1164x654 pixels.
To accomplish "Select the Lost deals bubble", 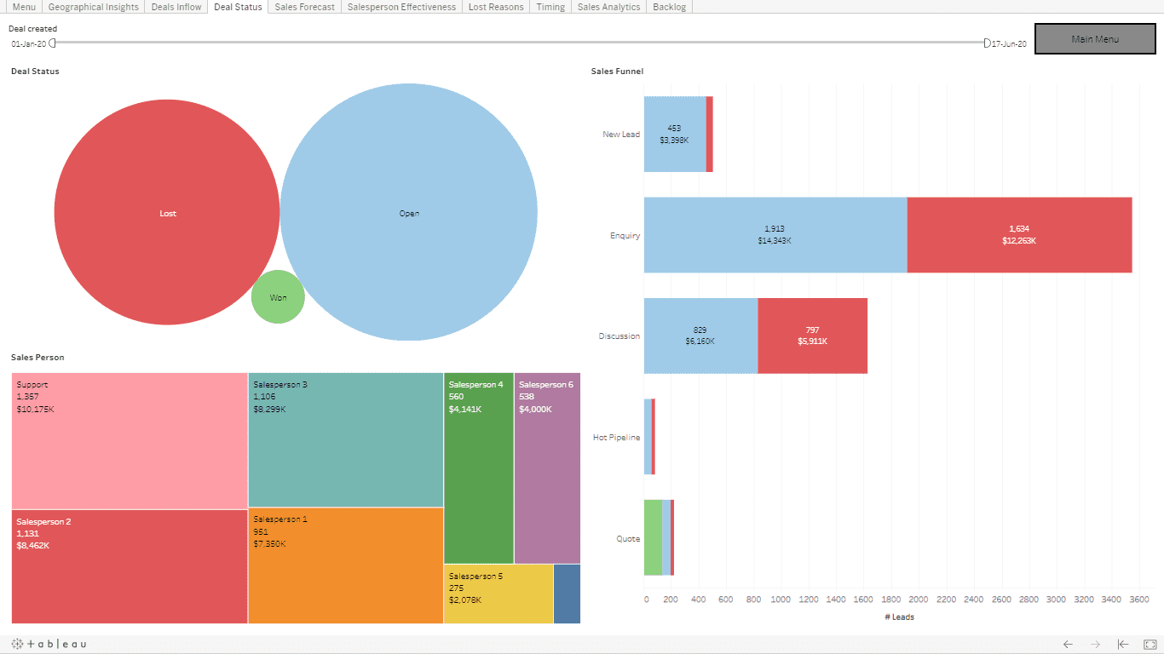I will 167,212.
